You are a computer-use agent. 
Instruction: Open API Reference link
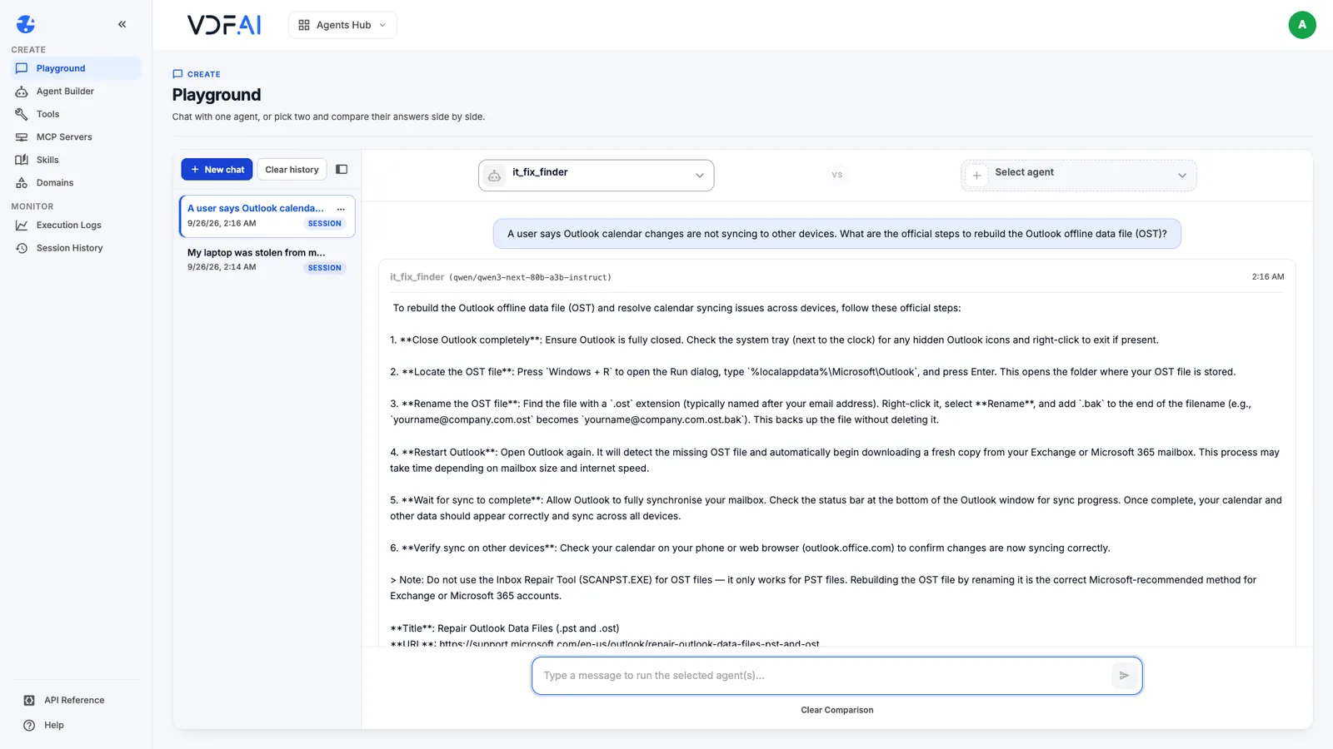76,701
